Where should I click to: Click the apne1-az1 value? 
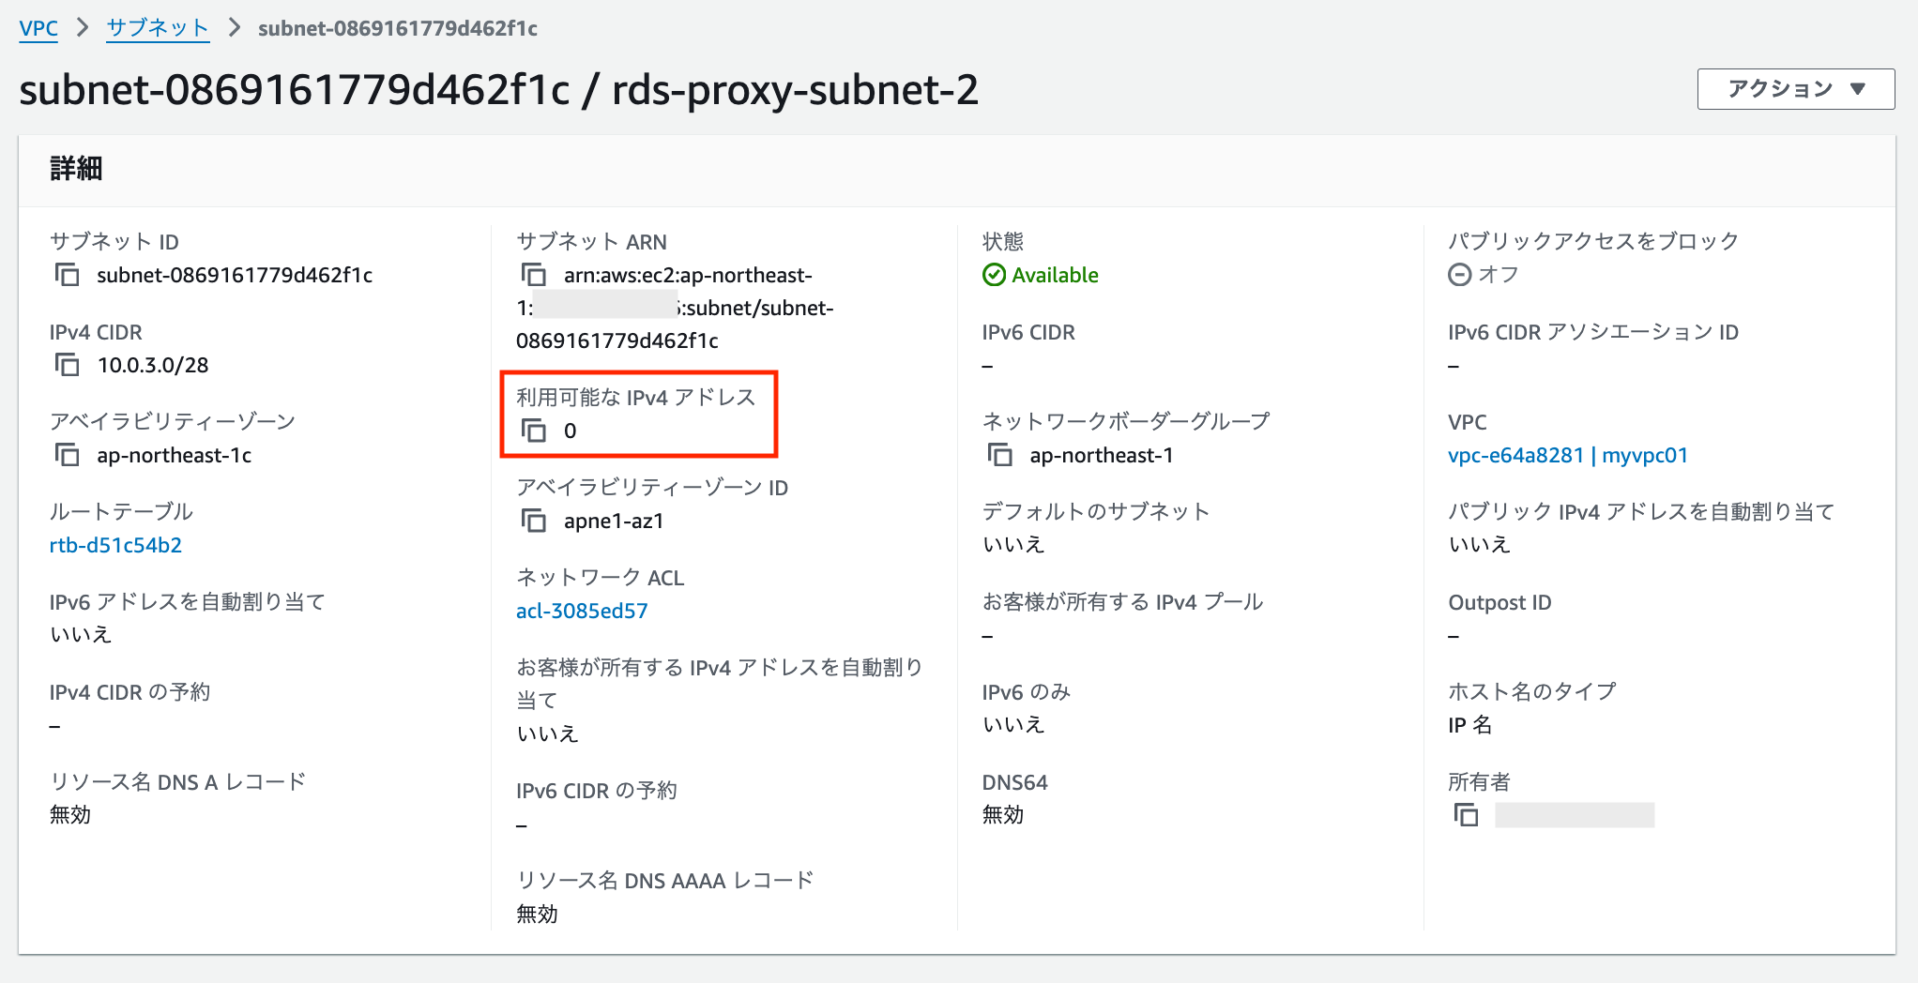tap(614, 521)
